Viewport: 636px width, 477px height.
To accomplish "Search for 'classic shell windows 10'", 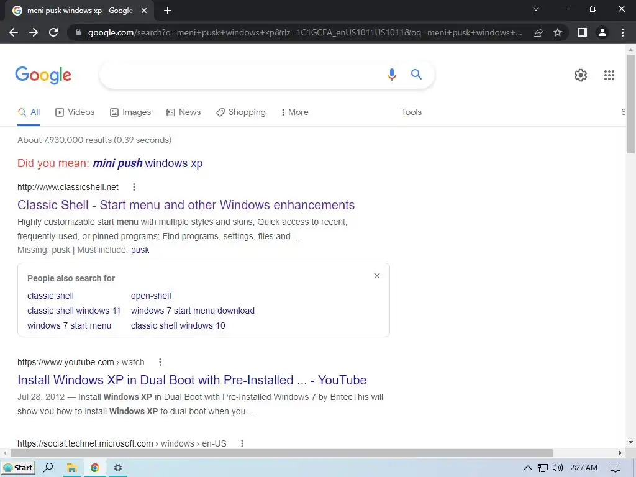I will 178,325.
